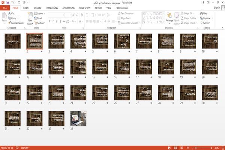Select the Format Painter tool
Image resolution: width=225 pixels, height=150 pixels.
point(16,23)
